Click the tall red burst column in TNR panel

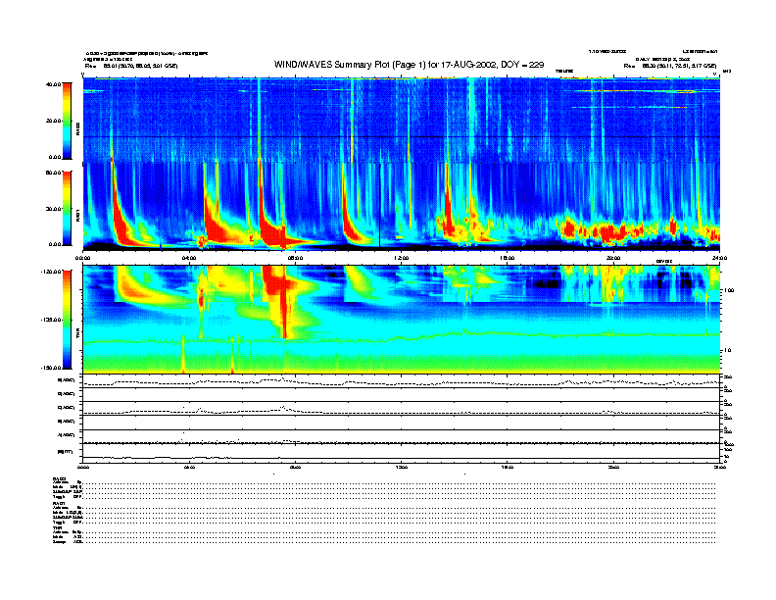pos(284,302)
